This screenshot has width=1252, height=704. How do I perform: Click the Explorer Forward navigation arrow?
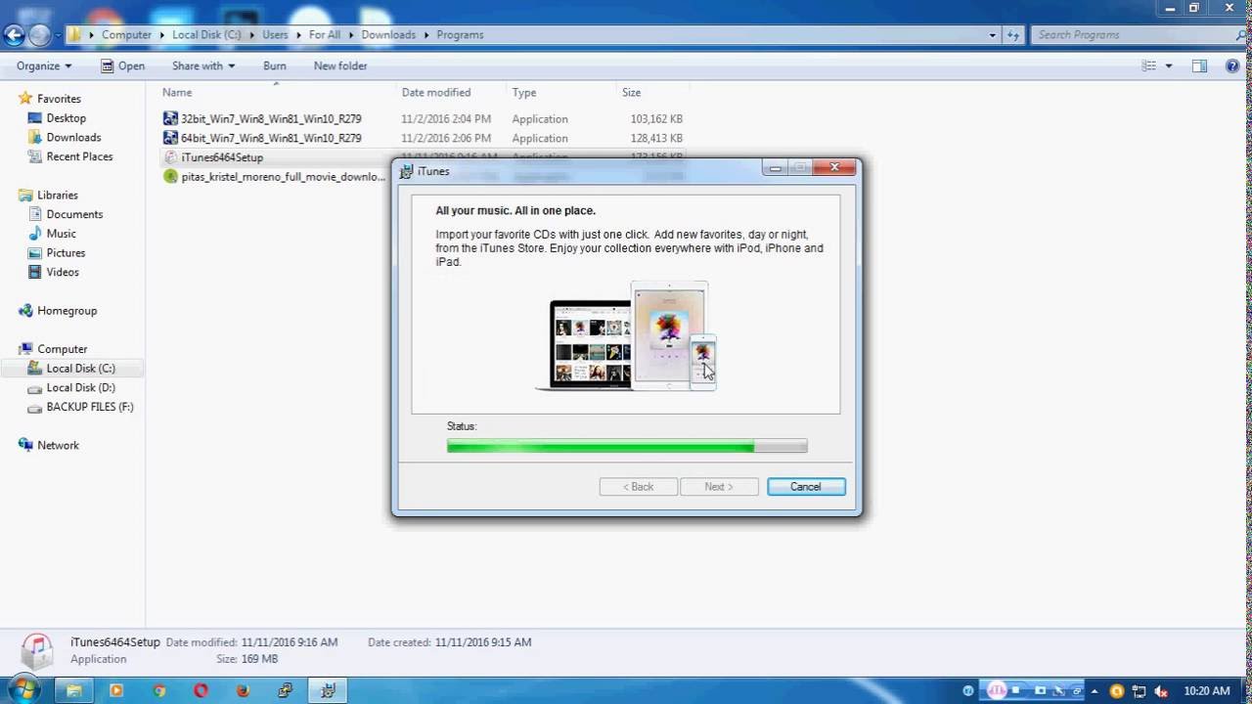pos(39,35)
